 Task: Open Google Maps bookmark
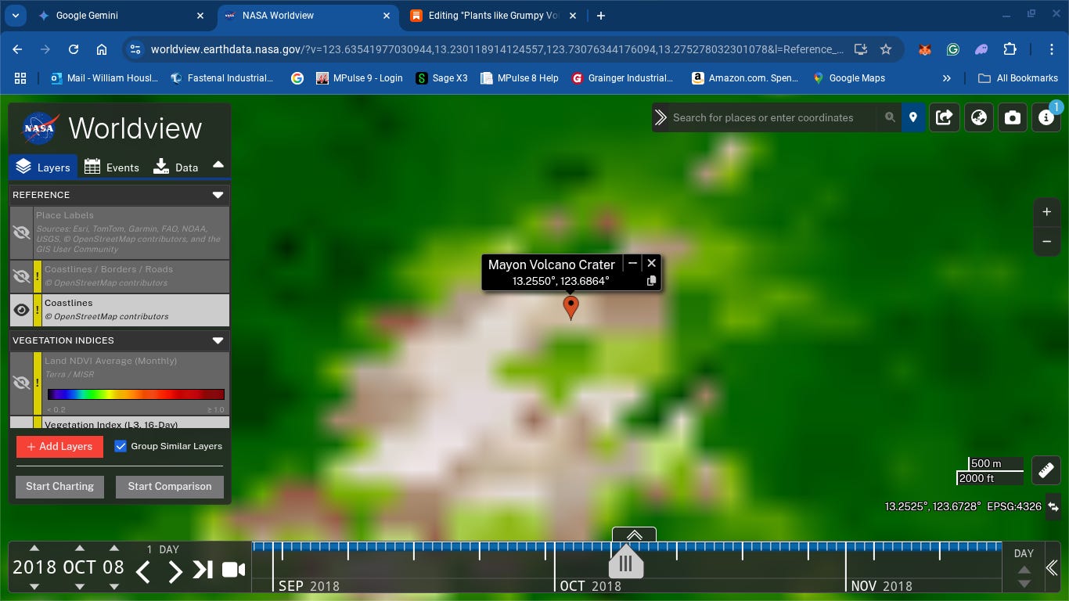(849, 78)
